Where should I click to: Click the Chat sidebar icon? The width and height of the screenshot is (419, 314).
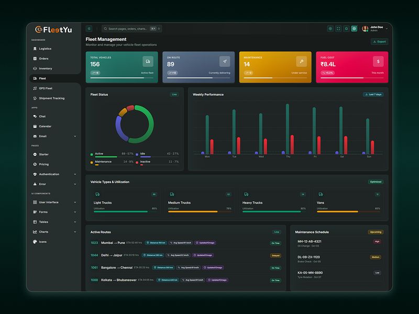[x=35, y=116]
